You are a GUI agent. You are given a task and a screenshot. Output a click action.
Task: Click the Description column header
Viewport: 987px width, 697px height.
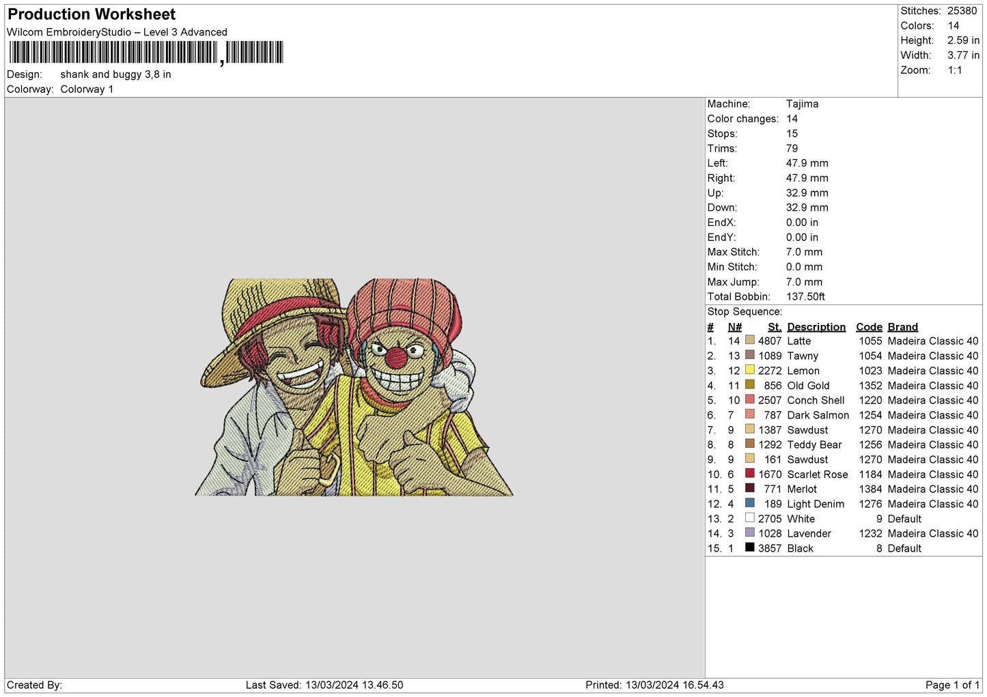pos(816,327)
